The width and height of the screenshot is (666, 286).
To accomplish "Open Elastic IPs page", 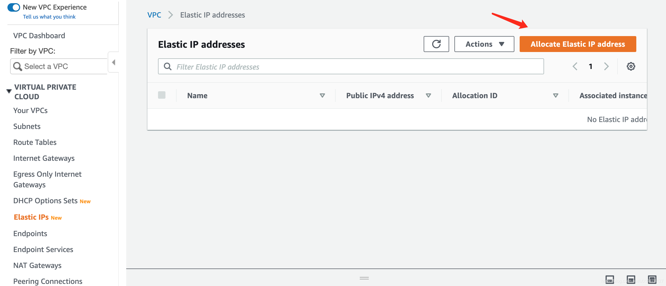I will point(31,217).
